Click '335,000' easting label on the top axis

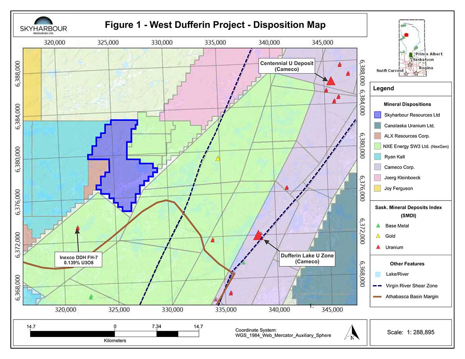215,42
